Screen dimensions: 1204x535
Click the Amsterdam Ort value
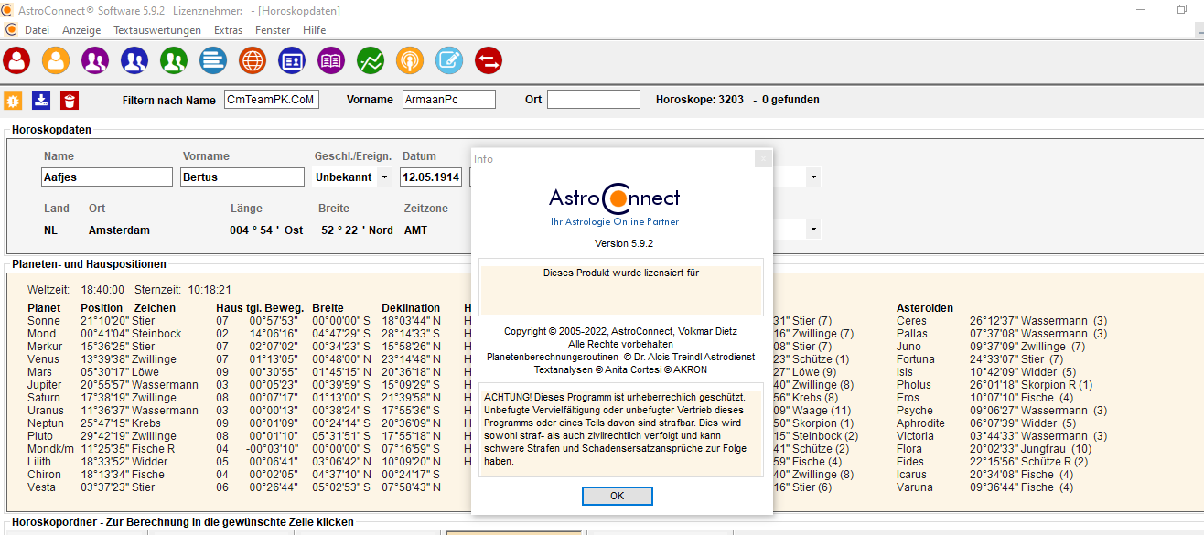119,230
